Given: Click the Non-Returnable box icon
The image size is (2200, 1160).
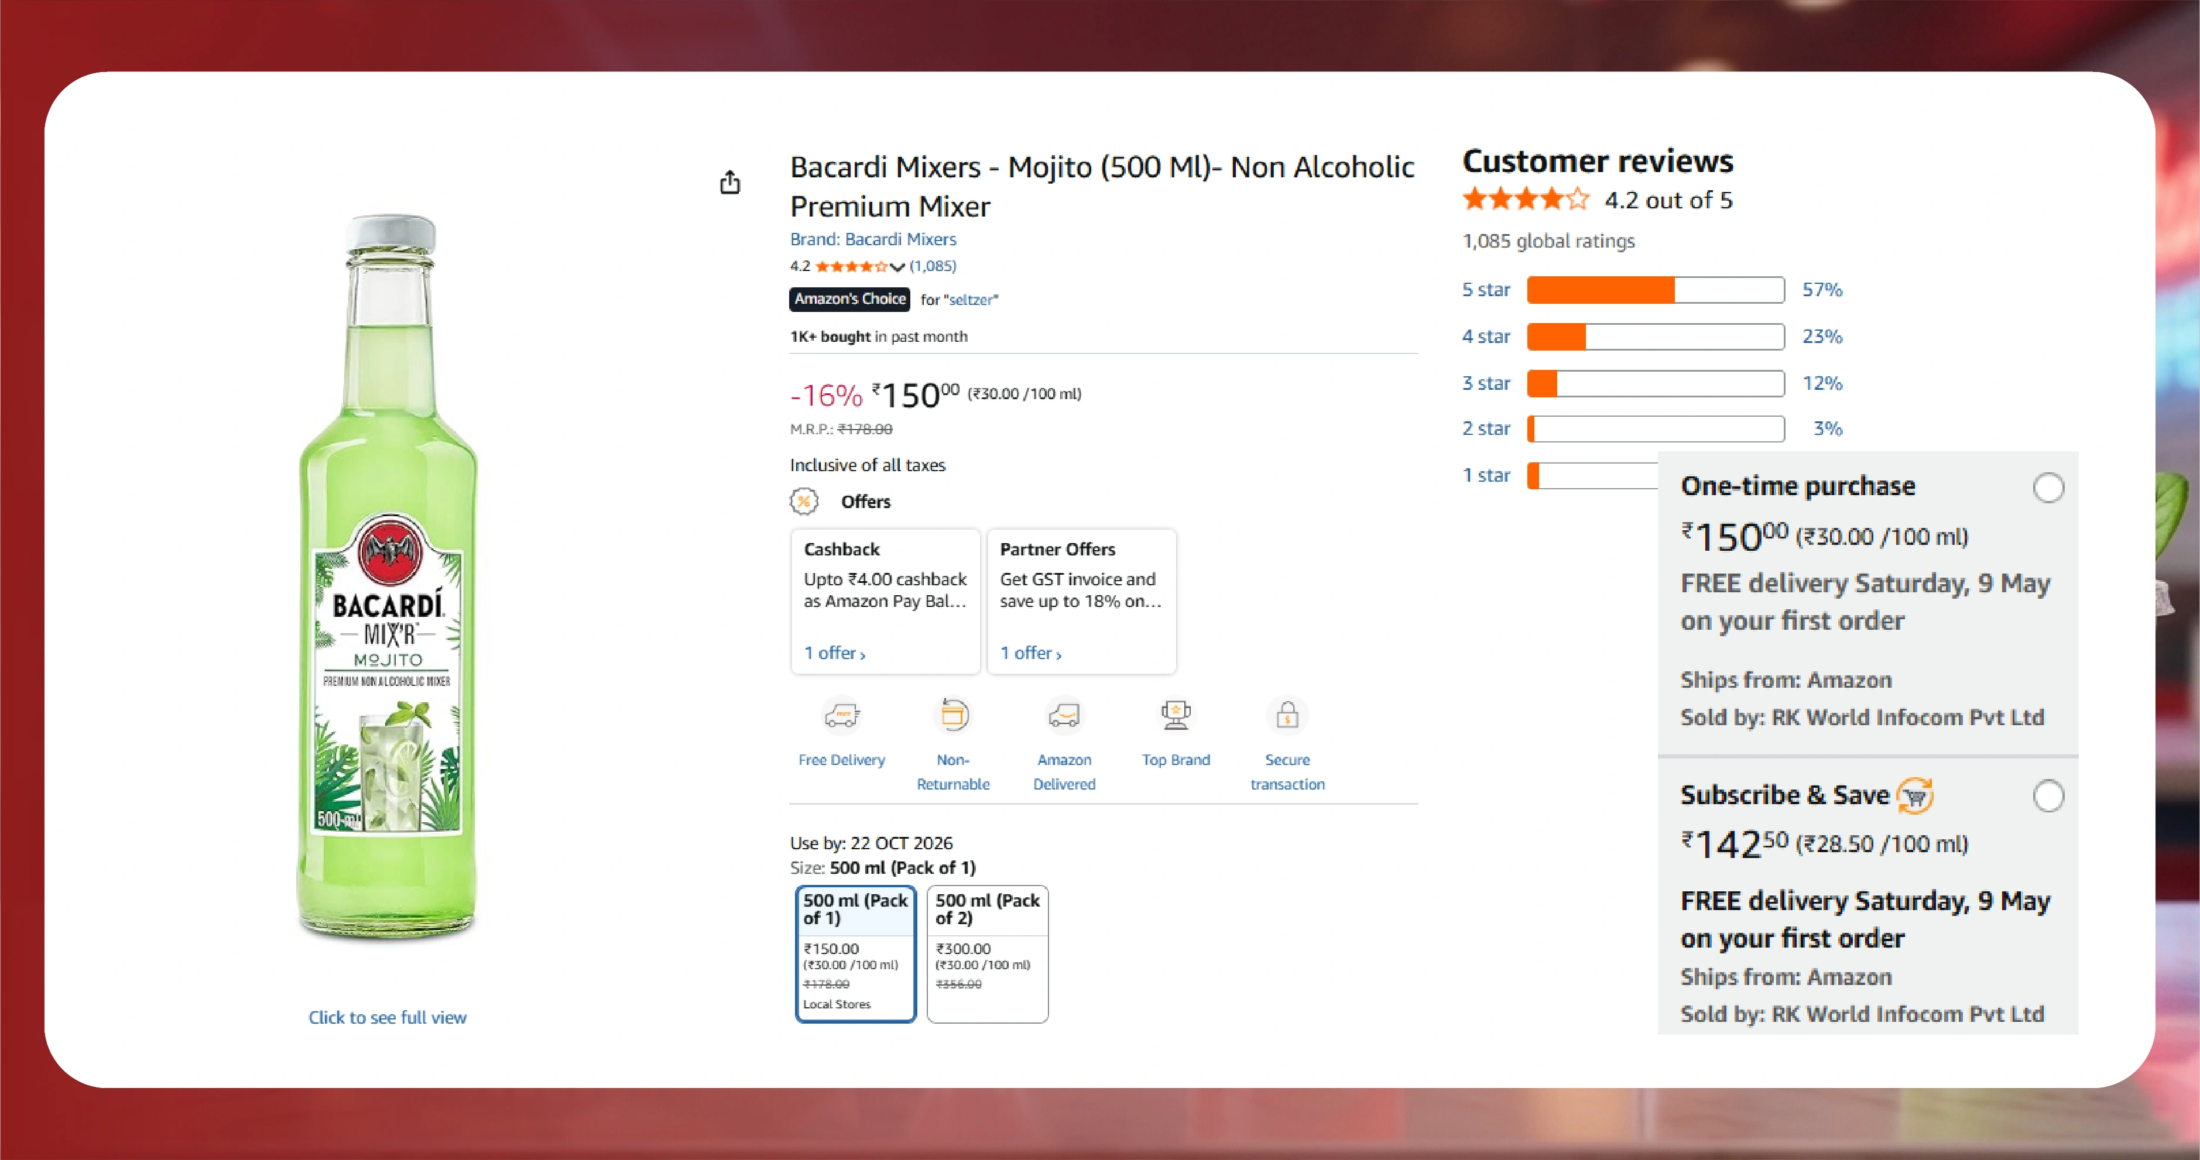Looking at the screenshot, I should pos(953,715).
